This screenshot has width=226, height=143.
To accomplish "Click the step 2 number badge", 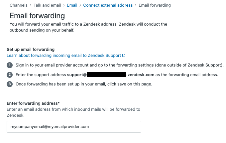I will coord(10,74).
